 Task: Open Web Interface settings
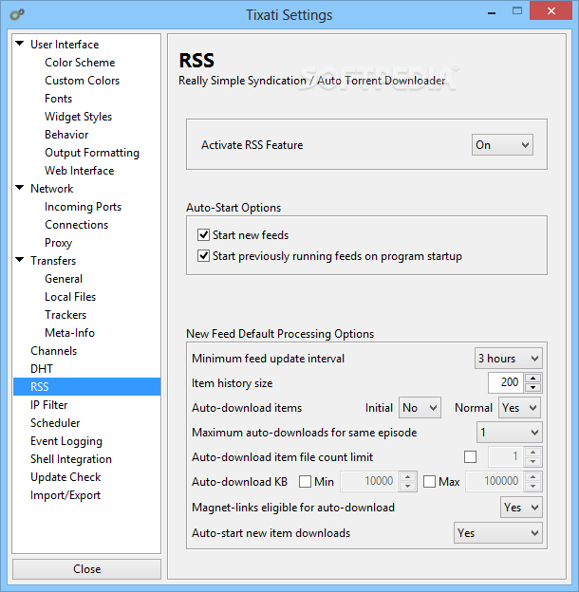point(80,171)
